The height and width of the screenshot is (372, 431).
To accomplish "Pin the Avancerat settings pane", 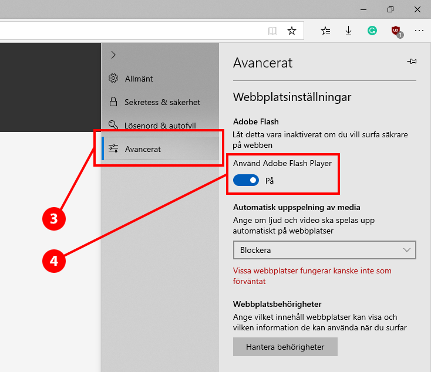I will tap(412, 62).
